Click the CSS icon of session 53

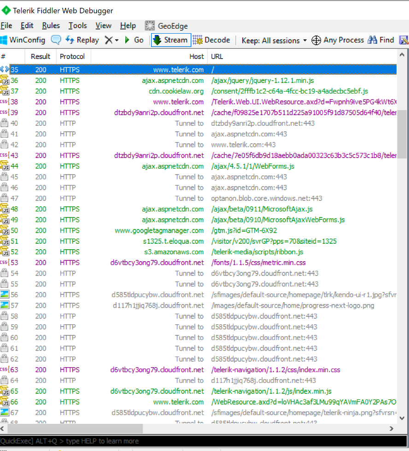click(x=5, y=262)
